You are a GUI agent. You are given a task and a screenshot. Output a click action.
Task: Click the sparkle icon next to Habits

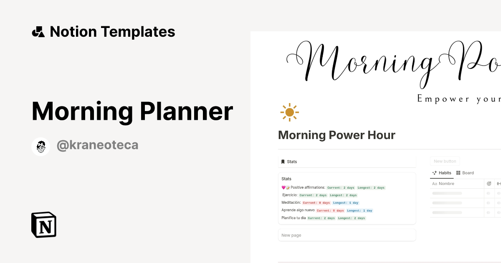[x=434, y=173]
